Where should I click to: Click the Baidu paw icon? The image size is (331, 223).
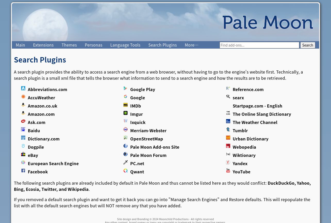click(x=23, y=129)
